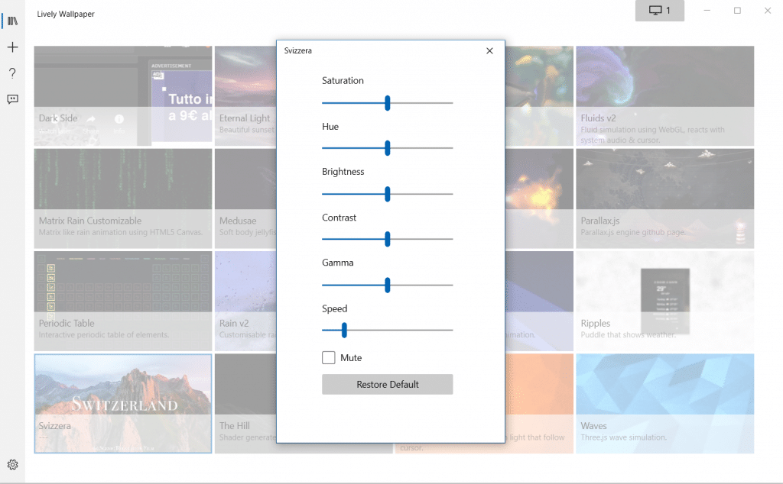Screen dimensions: 783x484
Task: Select the Ripples wallpaper
Action: click(x=664, y=301)
